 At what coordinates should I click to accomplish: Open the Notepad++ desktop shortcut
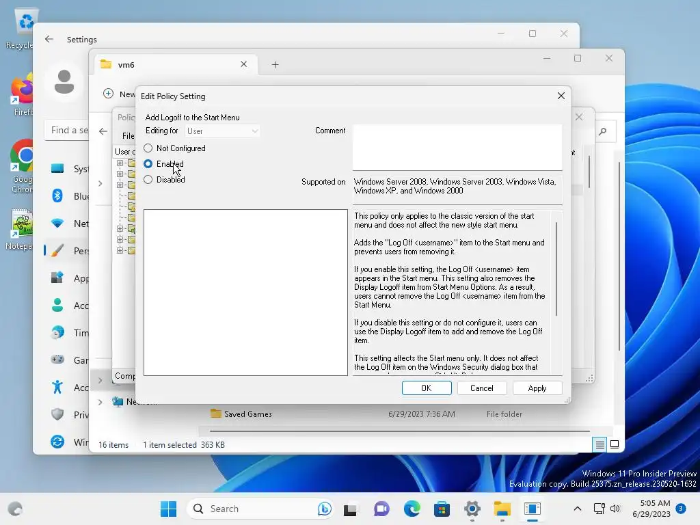click(21, 230)
